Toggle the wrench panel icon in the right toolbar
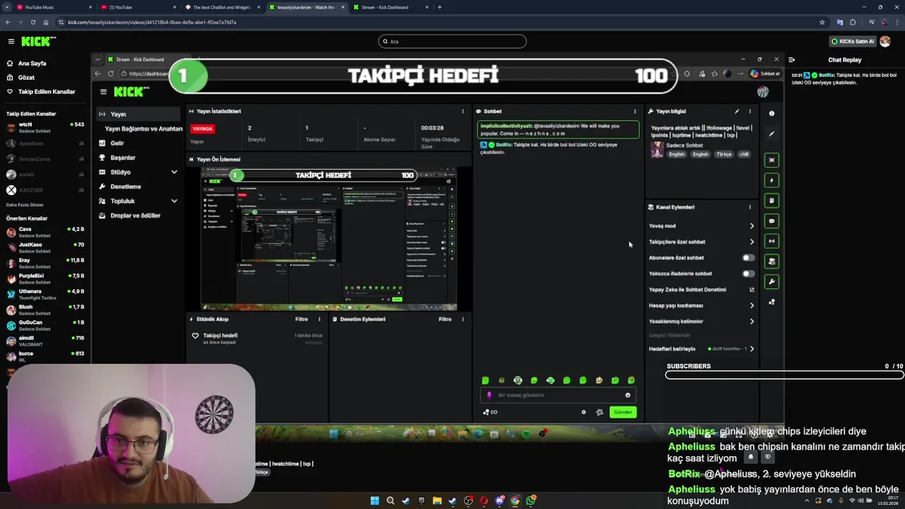The image size is (905, 509). tap(771, 282)
